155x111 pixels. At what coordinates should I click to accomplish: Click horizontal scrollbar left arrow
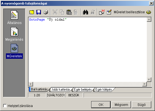point(31,84)
